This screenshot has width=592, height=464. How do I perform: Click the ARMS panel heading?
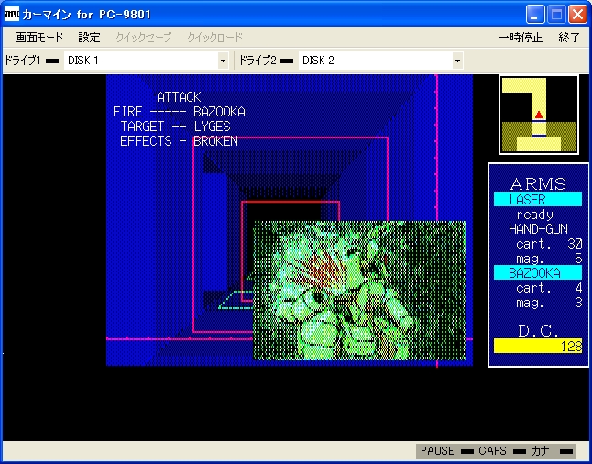coord(538,183)
